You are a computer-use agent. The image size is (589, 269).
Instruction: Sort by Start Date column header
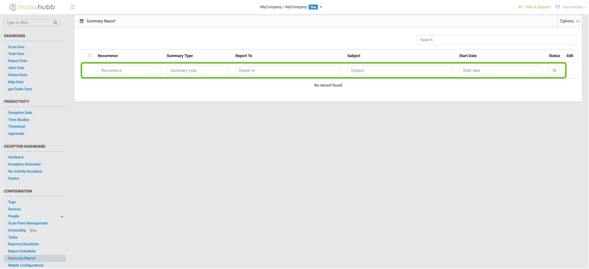pos(468,56)
